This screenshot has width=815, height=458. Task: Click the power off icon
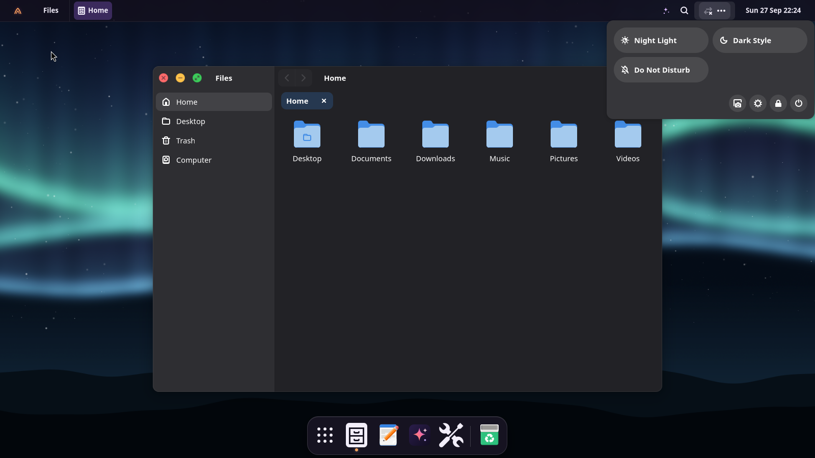[799, 103]
